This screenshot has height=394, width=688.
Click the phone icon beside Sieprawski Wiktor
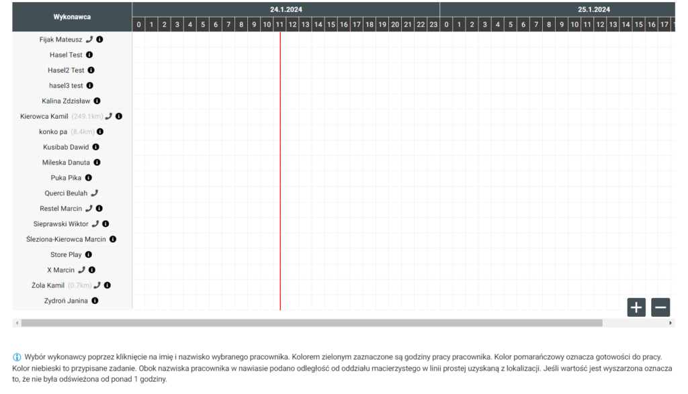95,224
